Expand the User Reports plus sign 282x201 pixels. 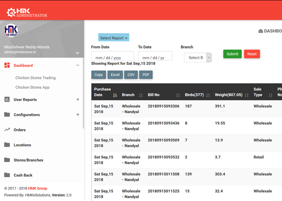point(78,100)
